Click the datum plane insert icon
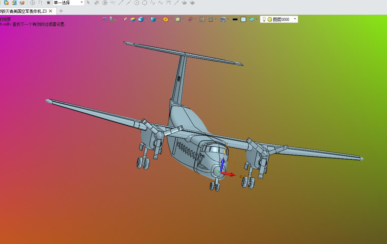The image size is (387, 244). [112, 19]
